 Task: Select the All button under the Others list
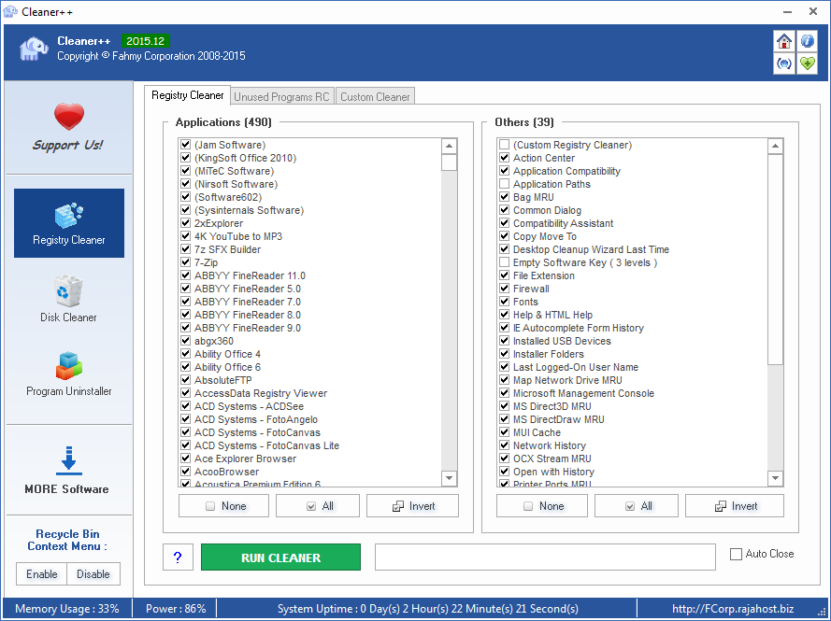[637, 505]
